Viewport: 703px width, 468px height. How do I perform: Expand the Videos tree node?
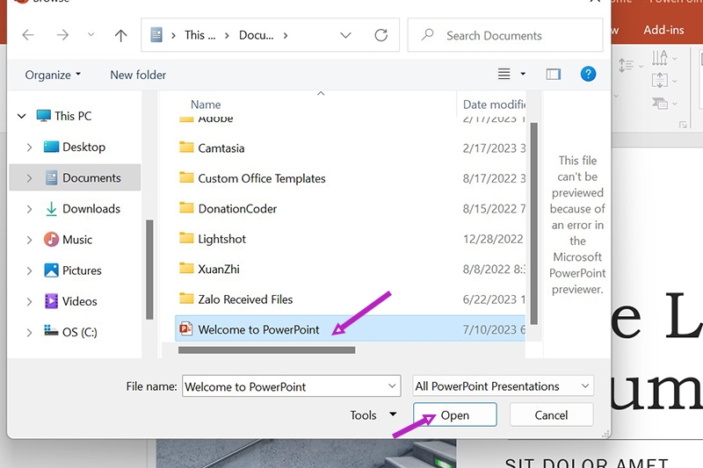click(29, 302)
